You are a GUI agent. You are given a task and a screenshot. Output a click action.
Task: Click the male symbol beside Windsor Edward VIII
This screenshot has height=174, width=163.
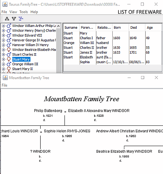pos(9,36)
